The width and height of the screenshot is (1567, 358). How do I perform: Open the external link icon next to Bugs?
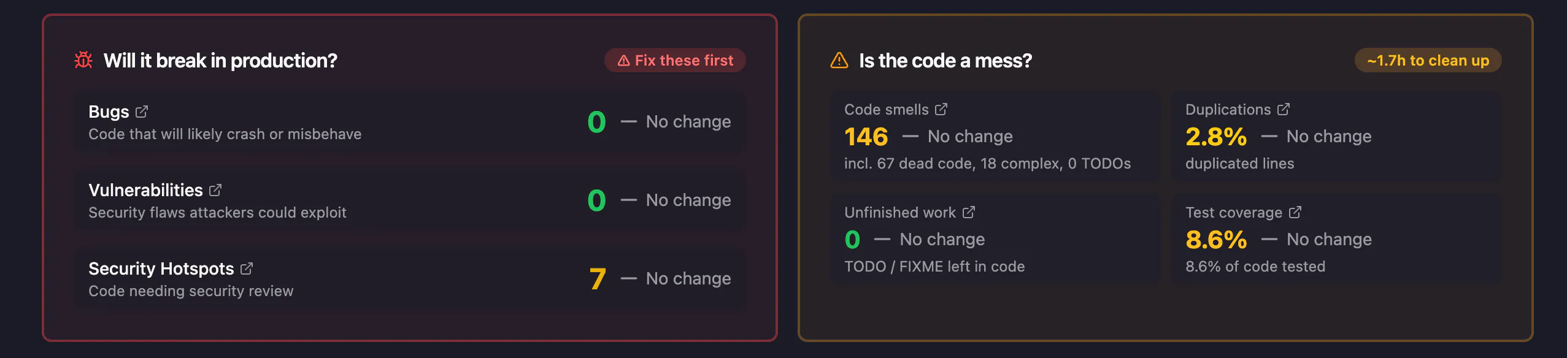[142, 112]
